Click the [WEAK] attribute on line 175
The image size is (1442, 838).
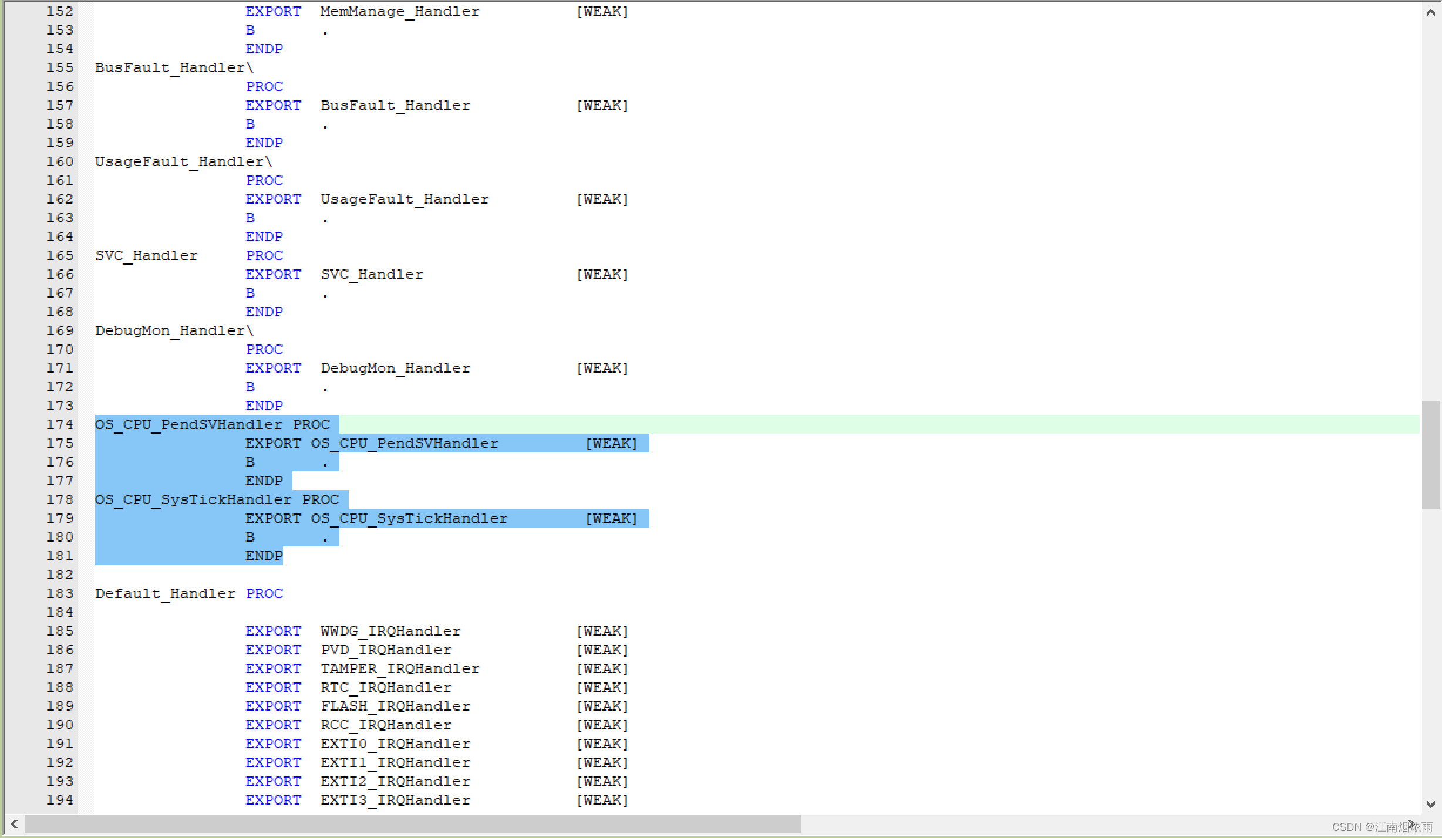[611, 444]
